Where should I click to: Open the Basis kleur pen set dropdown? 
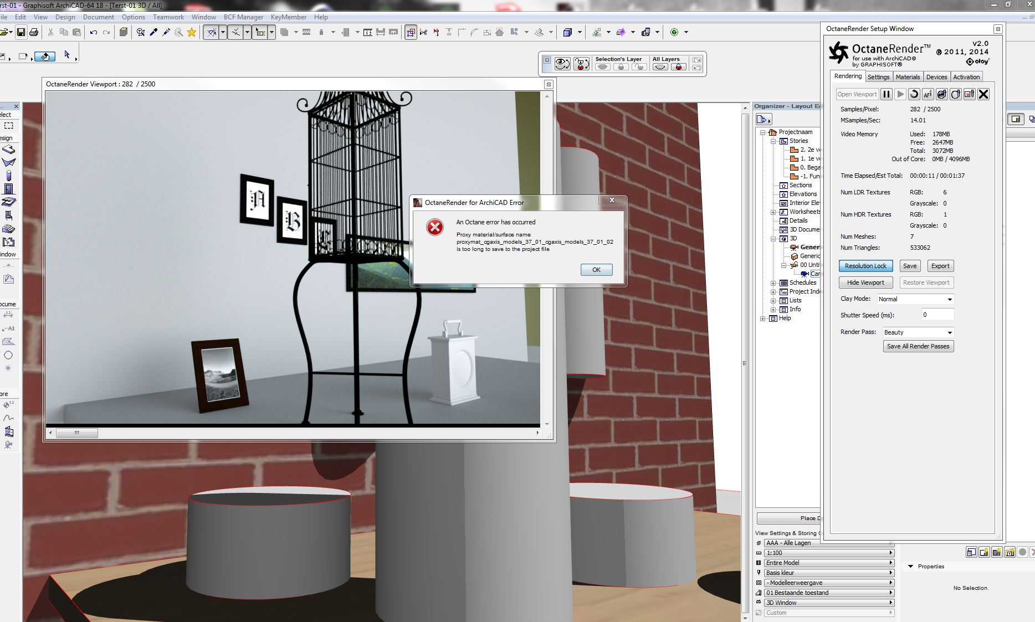[x=829, y=573]
